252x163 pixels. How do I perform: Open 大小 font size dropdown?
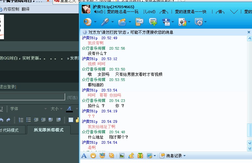(x=57, y=109)
